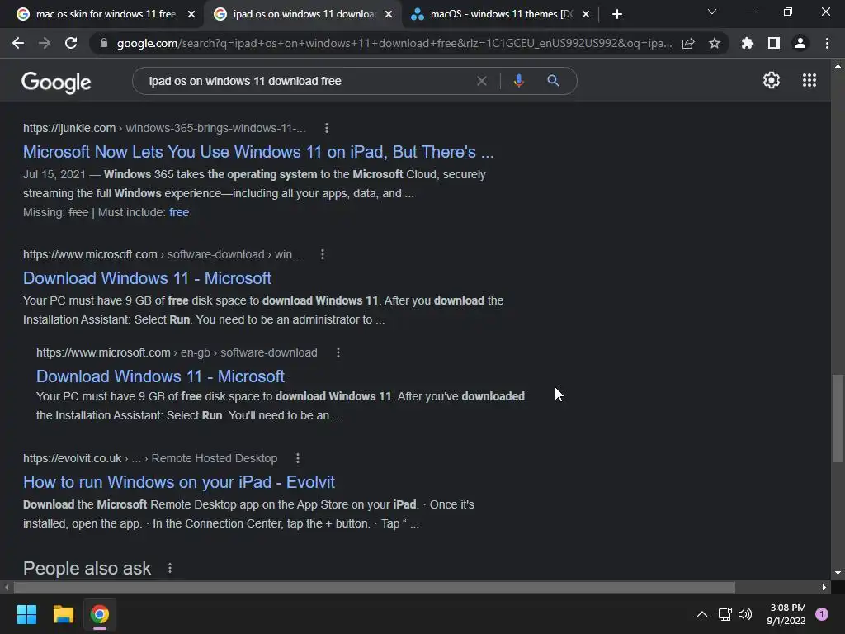
Task: Open first 'Download Windows 11 - Microsoft' result
Action: (147, 278)
